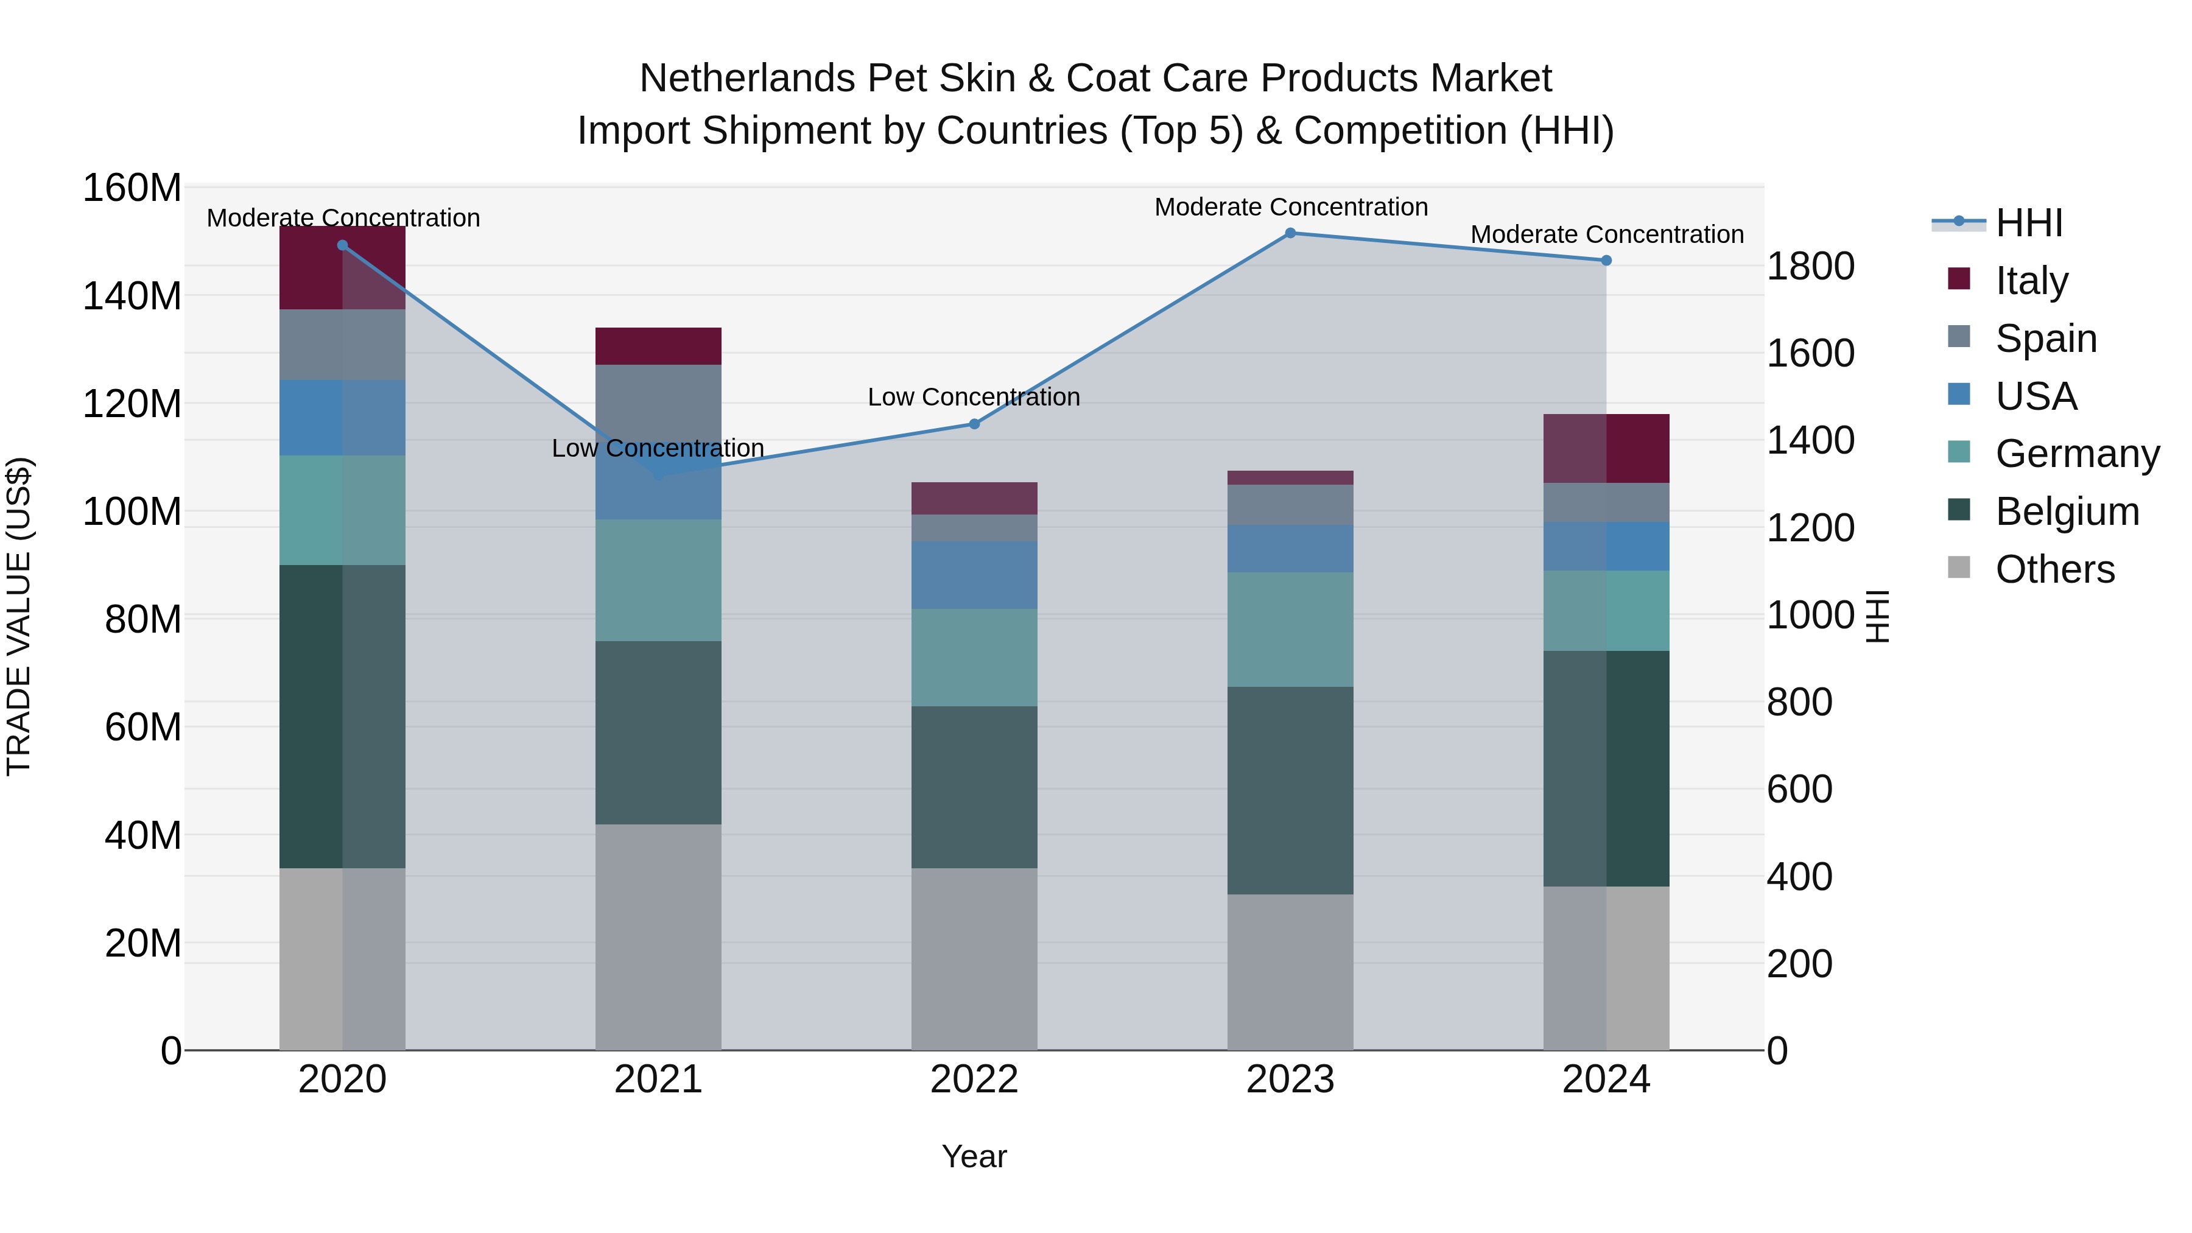Screen dimensions: 2192x1233
Task: Toggle the Germany legend item
Action: (2053, 452)
